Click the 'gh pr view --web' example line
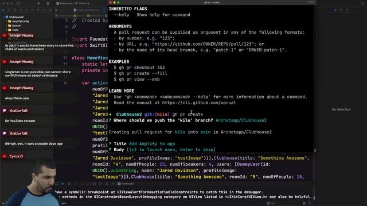Screen dimensions: 367x206 coord(136,79)
